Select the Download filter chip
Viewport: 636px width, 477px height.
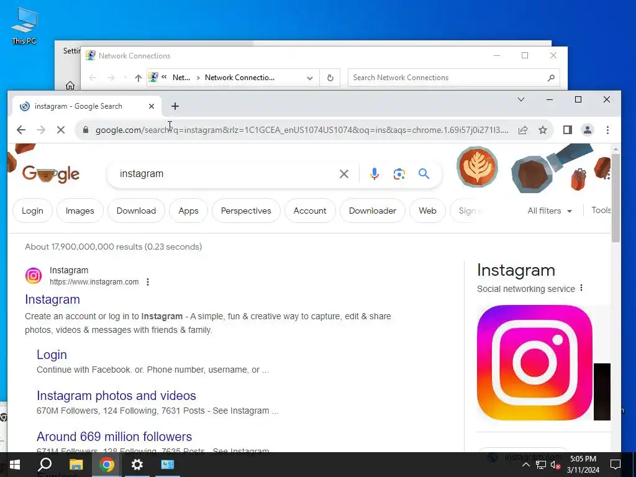tap(136, 211)
